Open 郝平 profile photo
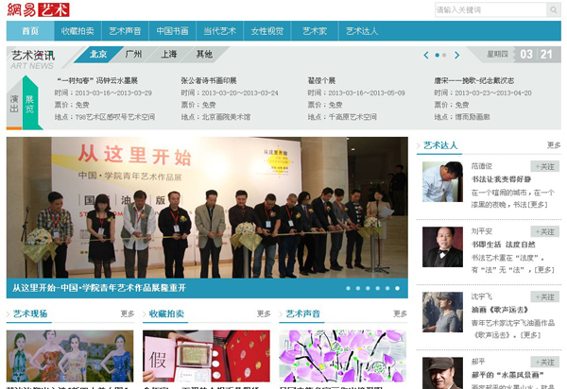Screen dimensions: 567x389 click(442, 373)
